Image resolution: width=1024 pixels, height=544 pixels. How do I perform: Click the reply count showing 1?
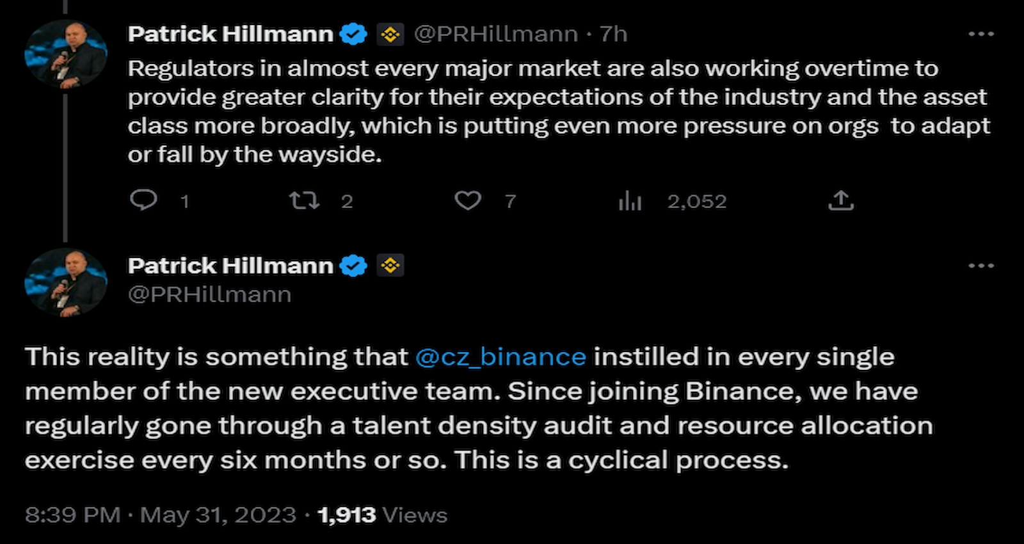[x=184, y=201]
